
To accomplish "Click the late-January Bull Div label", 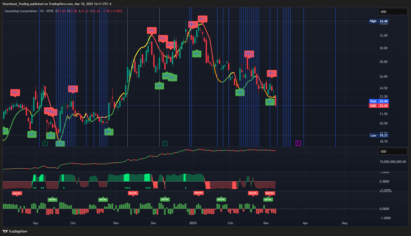I will point(221,199).
